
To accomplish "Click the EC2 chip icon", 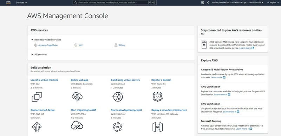I will 37,97.
